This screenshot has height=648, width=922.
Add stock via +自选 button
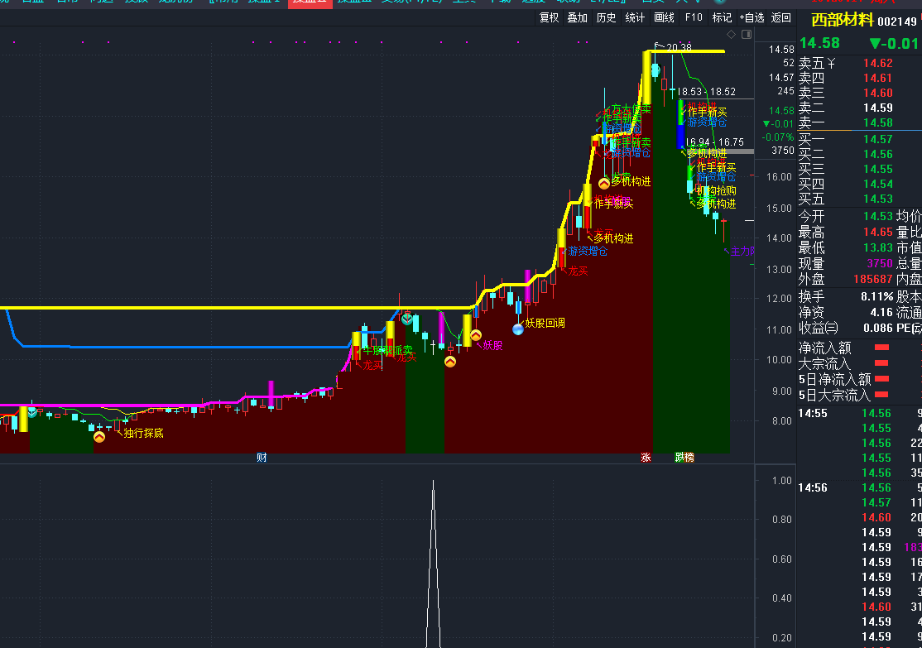(x=752, y=17)
